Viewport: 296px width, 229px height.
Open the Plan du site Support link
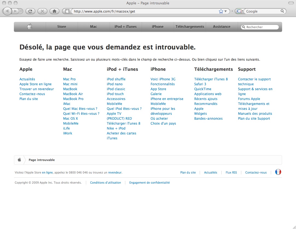coord(254,118)
